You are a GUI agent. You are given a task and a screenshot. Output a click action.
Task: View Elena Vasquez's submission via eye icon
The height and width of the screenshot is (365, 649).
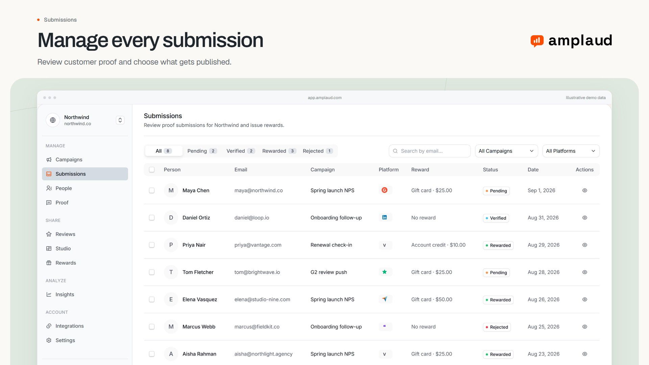[585, 299]
